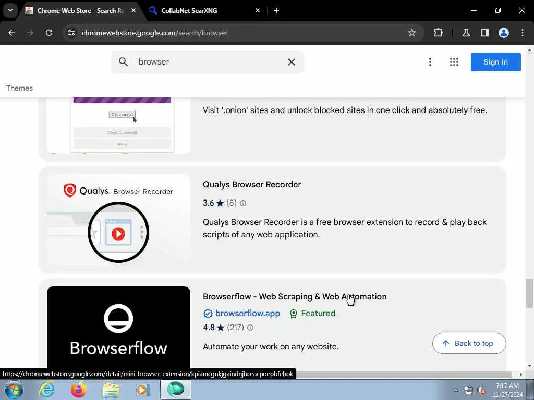Clear the search field with X
The height and width of the screenshot is (400, 534).
[291, 62]
